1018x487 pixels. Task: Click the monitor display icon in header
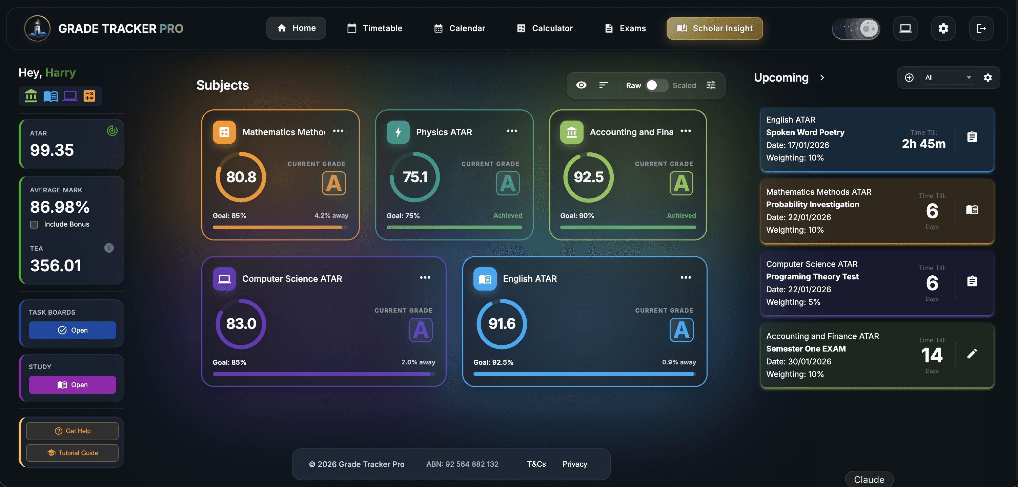(905, 28)
